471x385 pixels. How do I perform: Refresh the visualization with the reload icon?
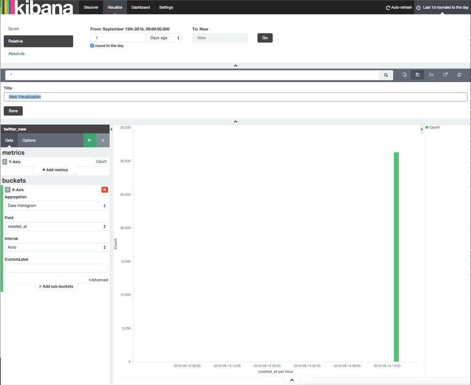click(459, 74)
